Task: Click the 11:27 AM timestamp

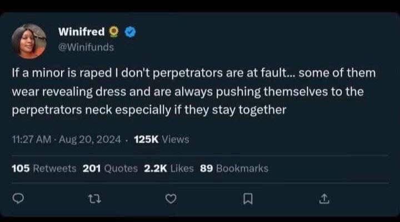Action: pyautogui.click(x=32, y=139)
